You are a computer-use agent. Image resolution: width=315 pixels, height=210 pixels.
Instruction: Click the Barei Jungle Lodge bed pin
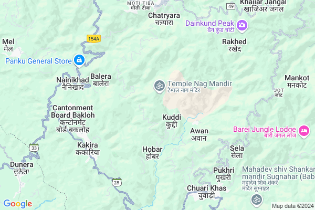point(304,131)
